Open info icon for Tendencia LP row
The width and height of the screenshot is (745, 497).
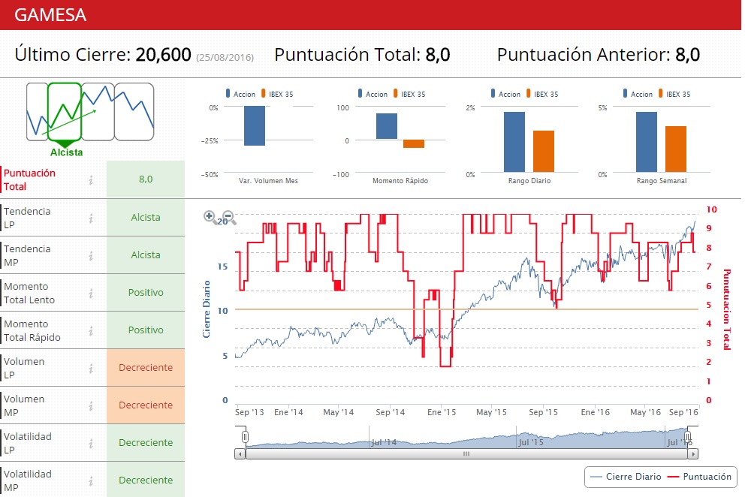point(91,218)
